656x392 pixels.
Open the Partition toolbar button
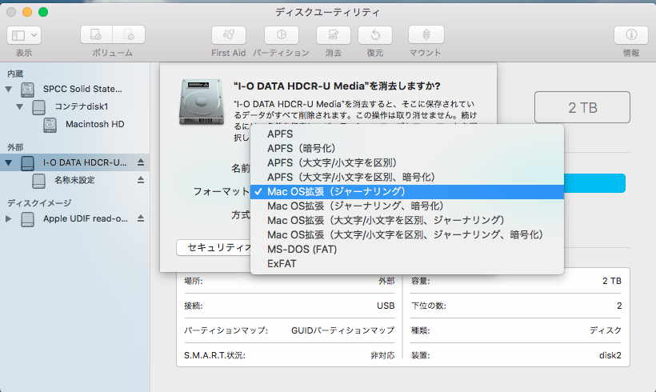tap(281, 34)
